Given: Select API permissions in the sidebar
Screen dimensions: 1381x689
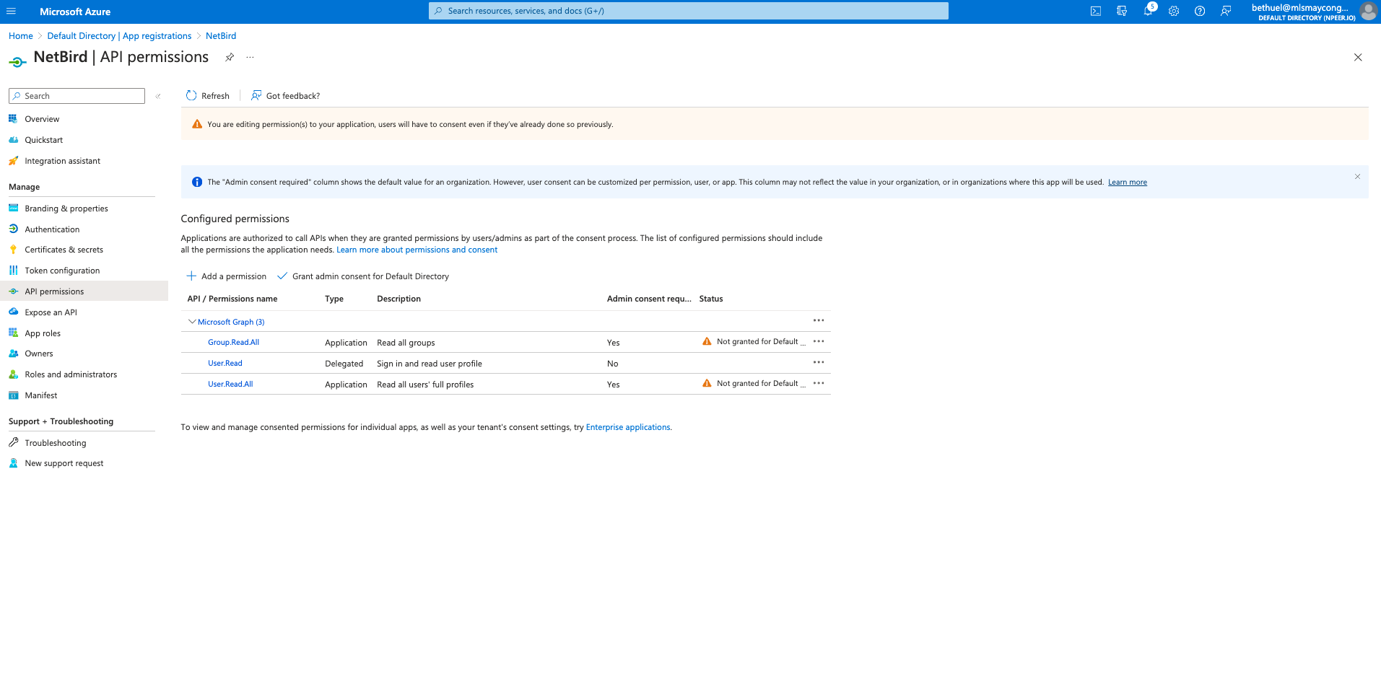Looking at the screenshot, I should [54, 291].
